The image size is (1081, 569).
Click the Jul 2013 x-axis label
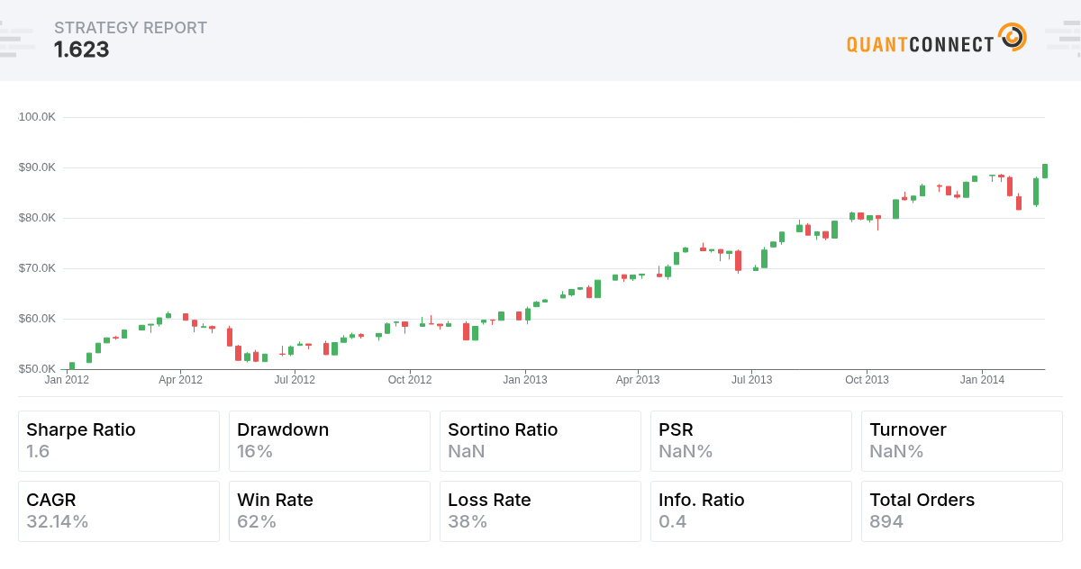point(751,380)
